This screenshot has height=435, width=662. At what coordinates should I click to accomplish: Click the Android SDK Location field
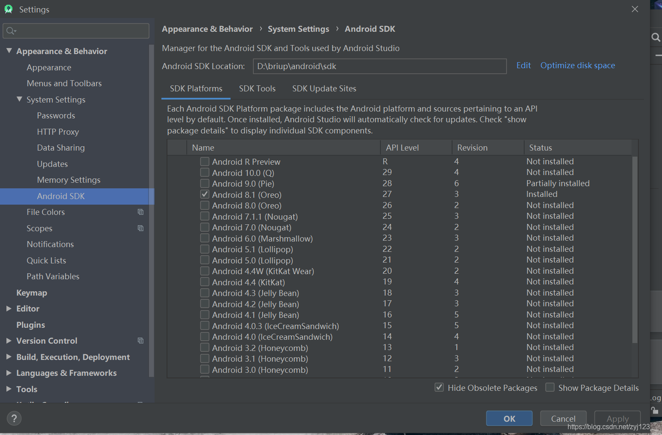click(x=380, y=66)
